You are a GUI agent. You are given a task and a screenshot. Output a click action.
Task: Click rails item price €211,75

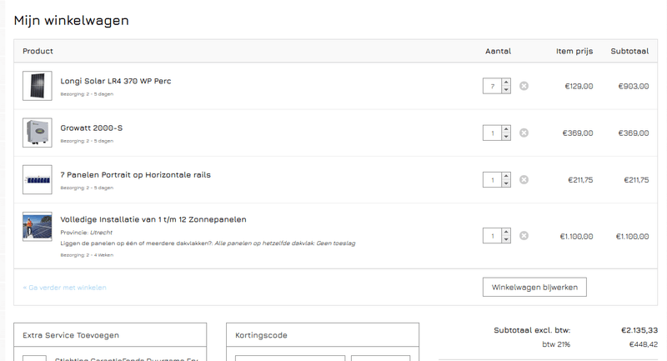tap(580, 180)
